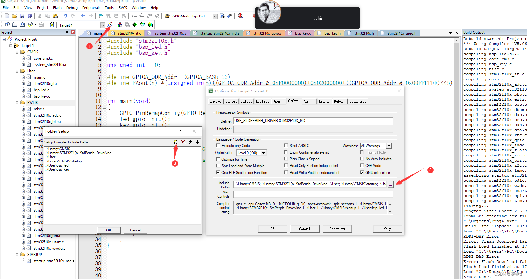Open File Extensions, Books and Environment icon
The width and height of the screenshot is (527, 279).
click(x=120, y=25)
